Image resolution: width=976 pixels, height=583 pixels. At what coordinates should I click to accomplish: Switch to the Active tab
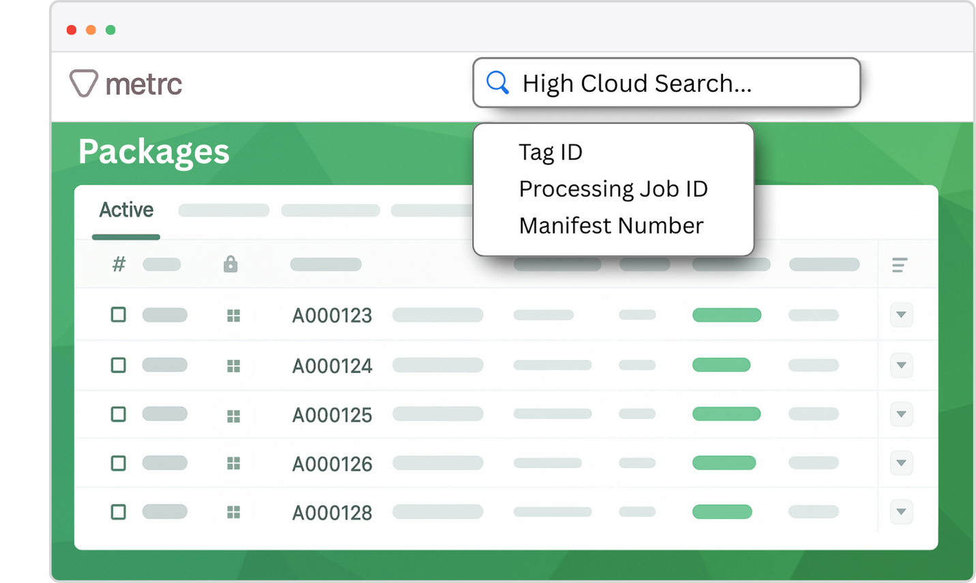(x=126, y=210)
